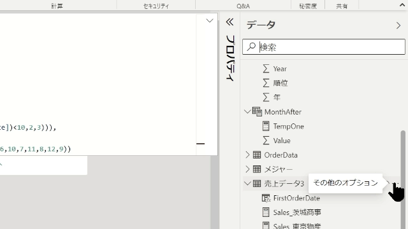
Task: Expand the OrderData table
Action: [247, 155]
